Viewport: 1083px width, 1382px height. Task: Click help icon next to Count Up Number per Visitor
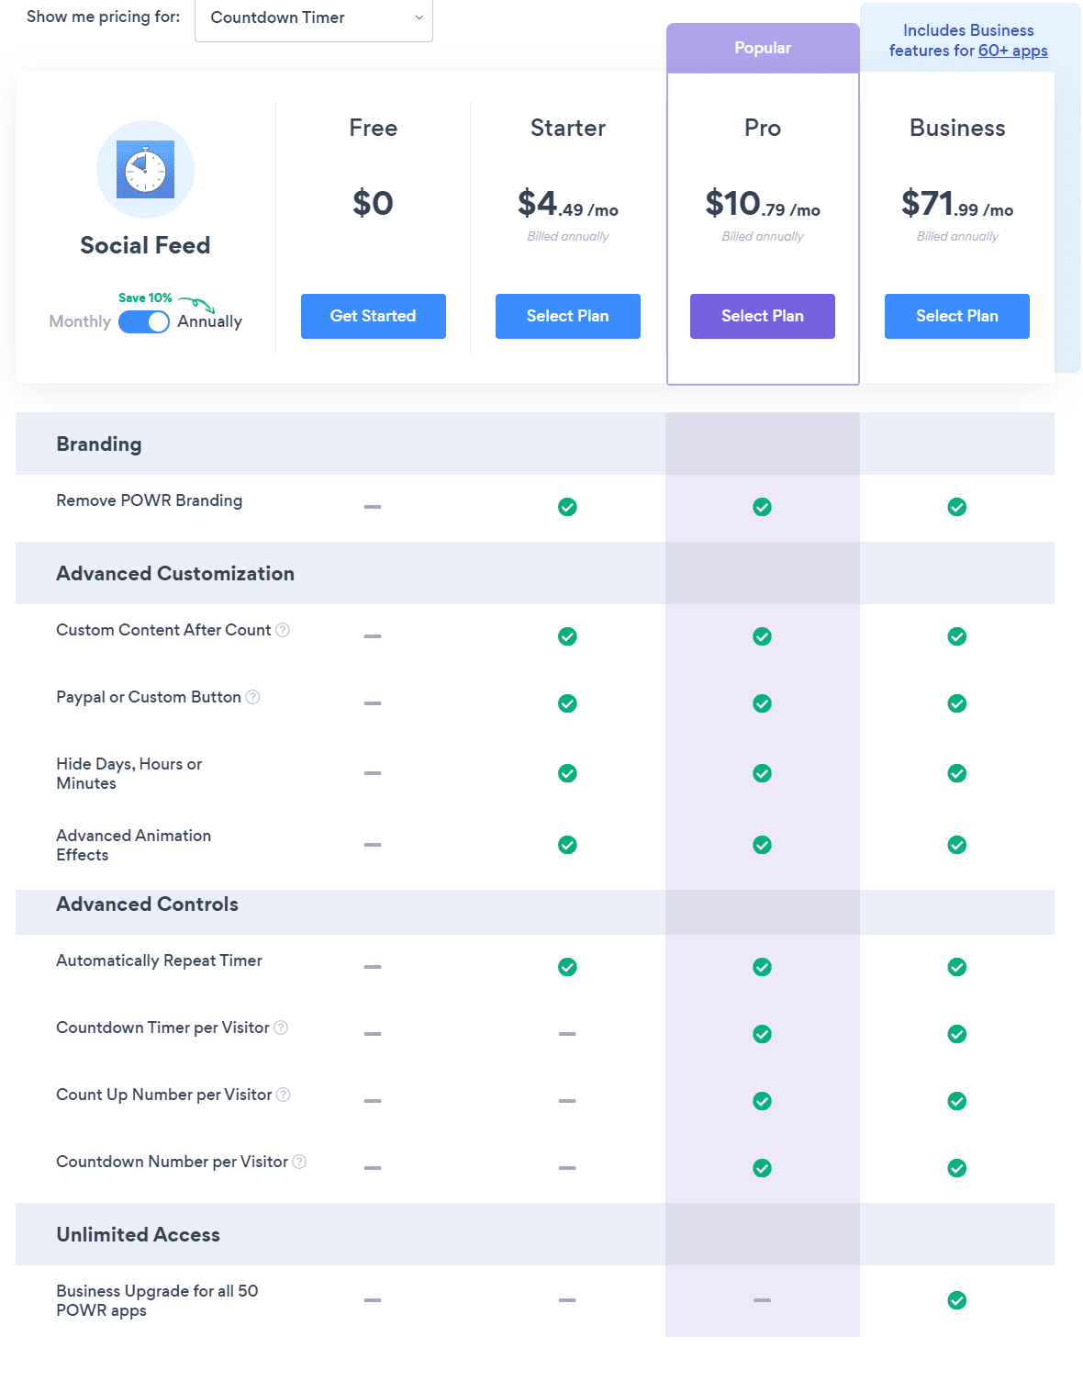(284, 1095)
